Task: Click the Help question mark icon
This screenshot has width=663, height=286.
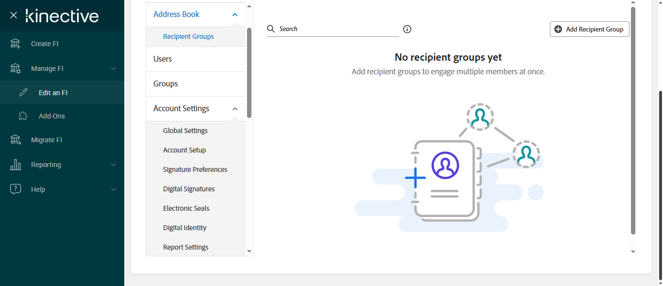Action: click(x=16, y=189)
